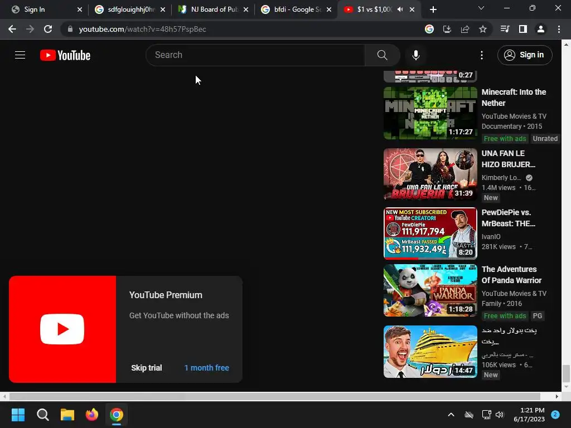
Task: Open PewDiePie vs. MrBeast video title
Action: point(509,218)
